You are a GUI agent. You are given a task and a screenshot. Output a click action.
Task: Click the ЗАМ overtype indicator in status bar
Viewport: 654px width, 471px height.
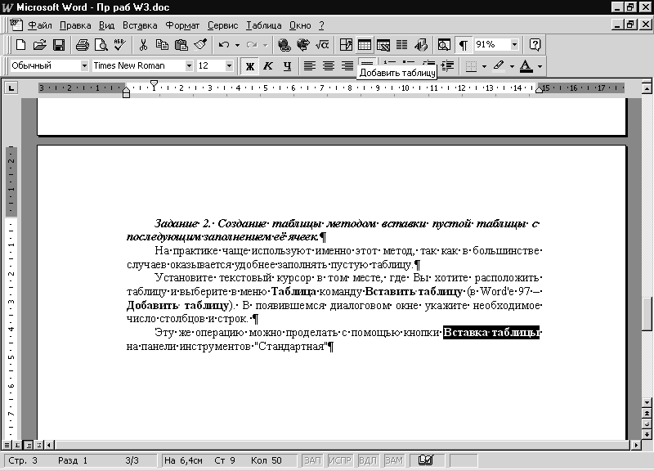(394, 461)
